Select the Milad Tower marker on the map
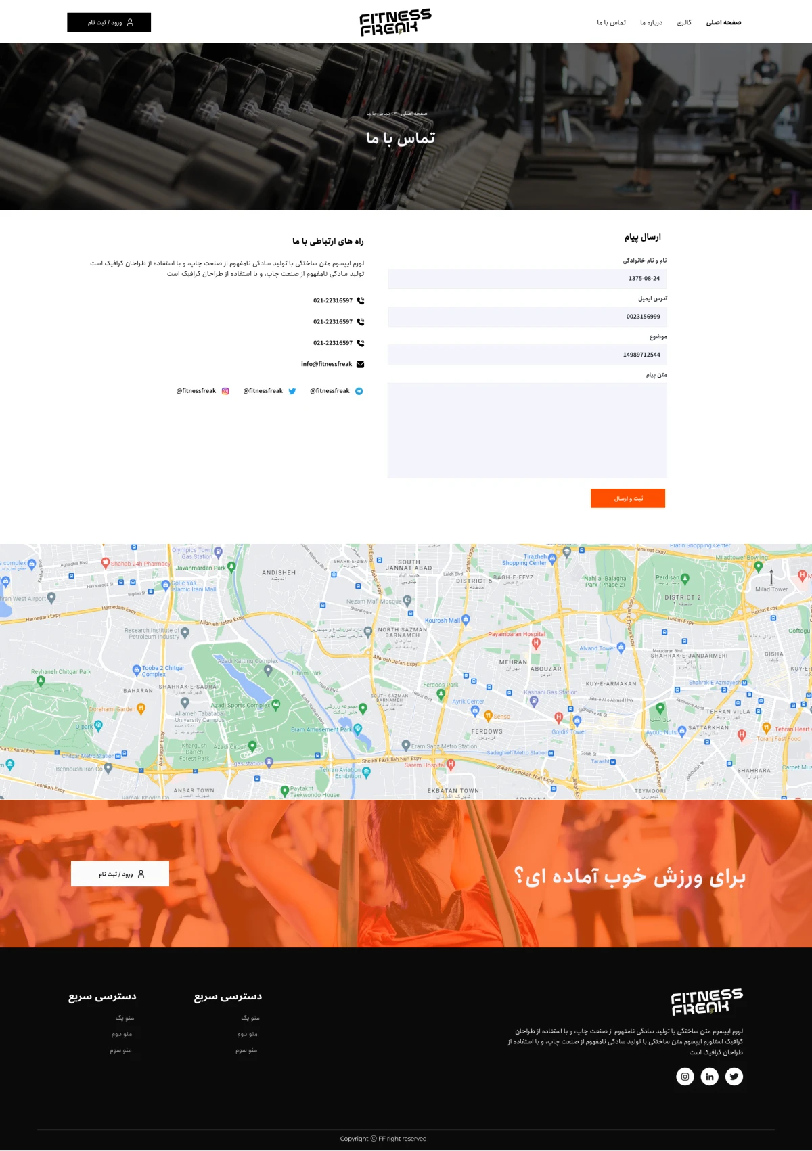The height and width of the screenshot is (1151, 812). (771, 579)
